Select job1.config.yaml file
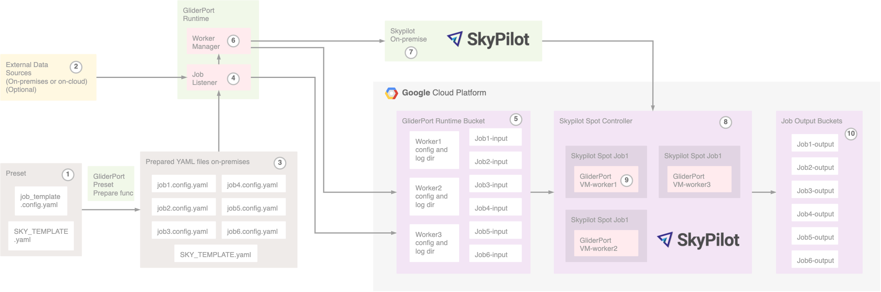Image resolution: width=881 pixels, height=292 pixels. (x=184, y=184)
